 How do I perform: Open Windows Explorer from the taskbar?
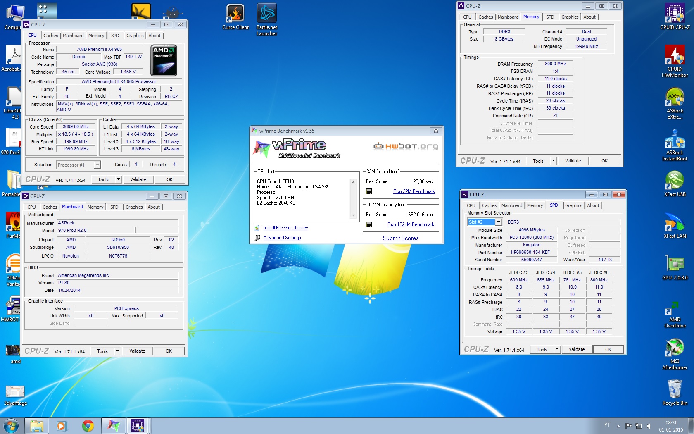(x=37, y=426)
